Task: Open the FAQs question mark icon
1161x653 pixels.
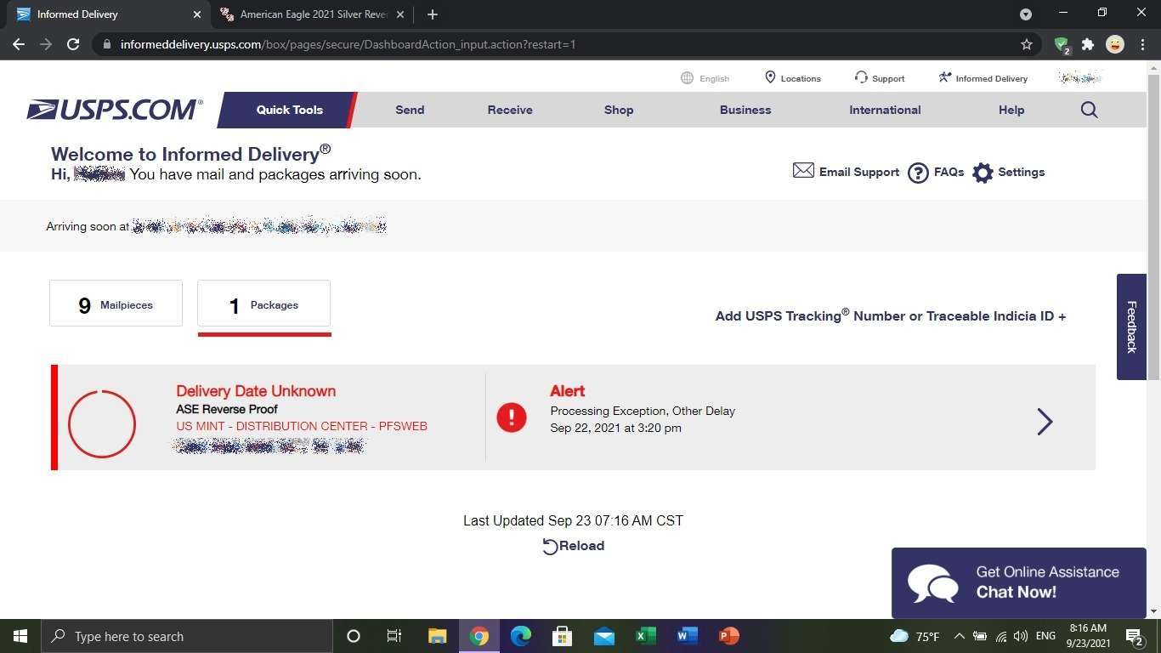Action: (x=918, y=173)
